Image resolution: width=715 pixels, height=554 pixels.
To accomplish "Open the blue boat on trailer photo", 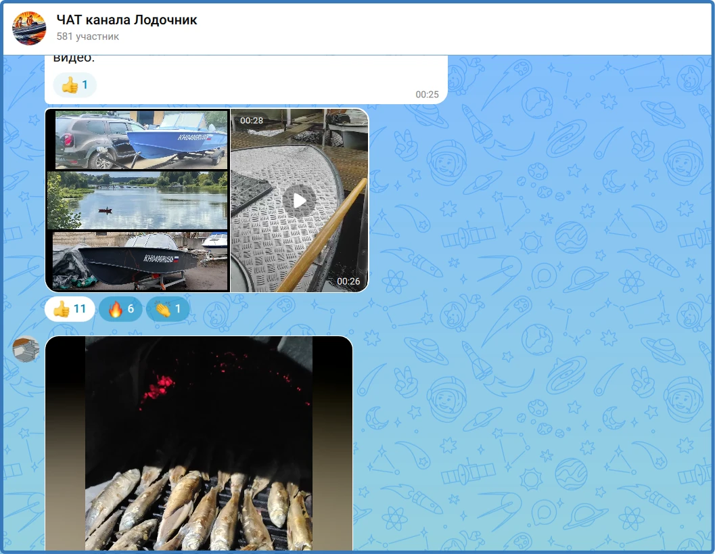I will click(141, 139).
